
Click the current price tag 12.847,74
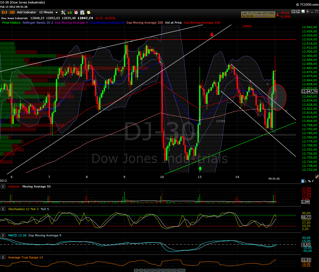pyautogui.click(x=310, y=91)
